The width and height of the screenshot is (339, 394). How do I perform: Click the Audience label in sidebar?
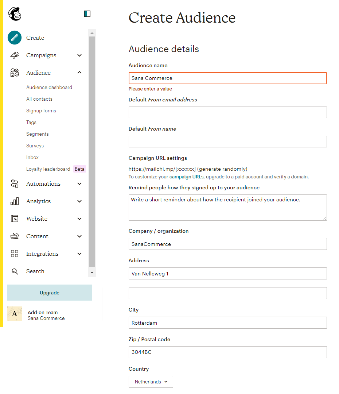[x=38, y=73]
